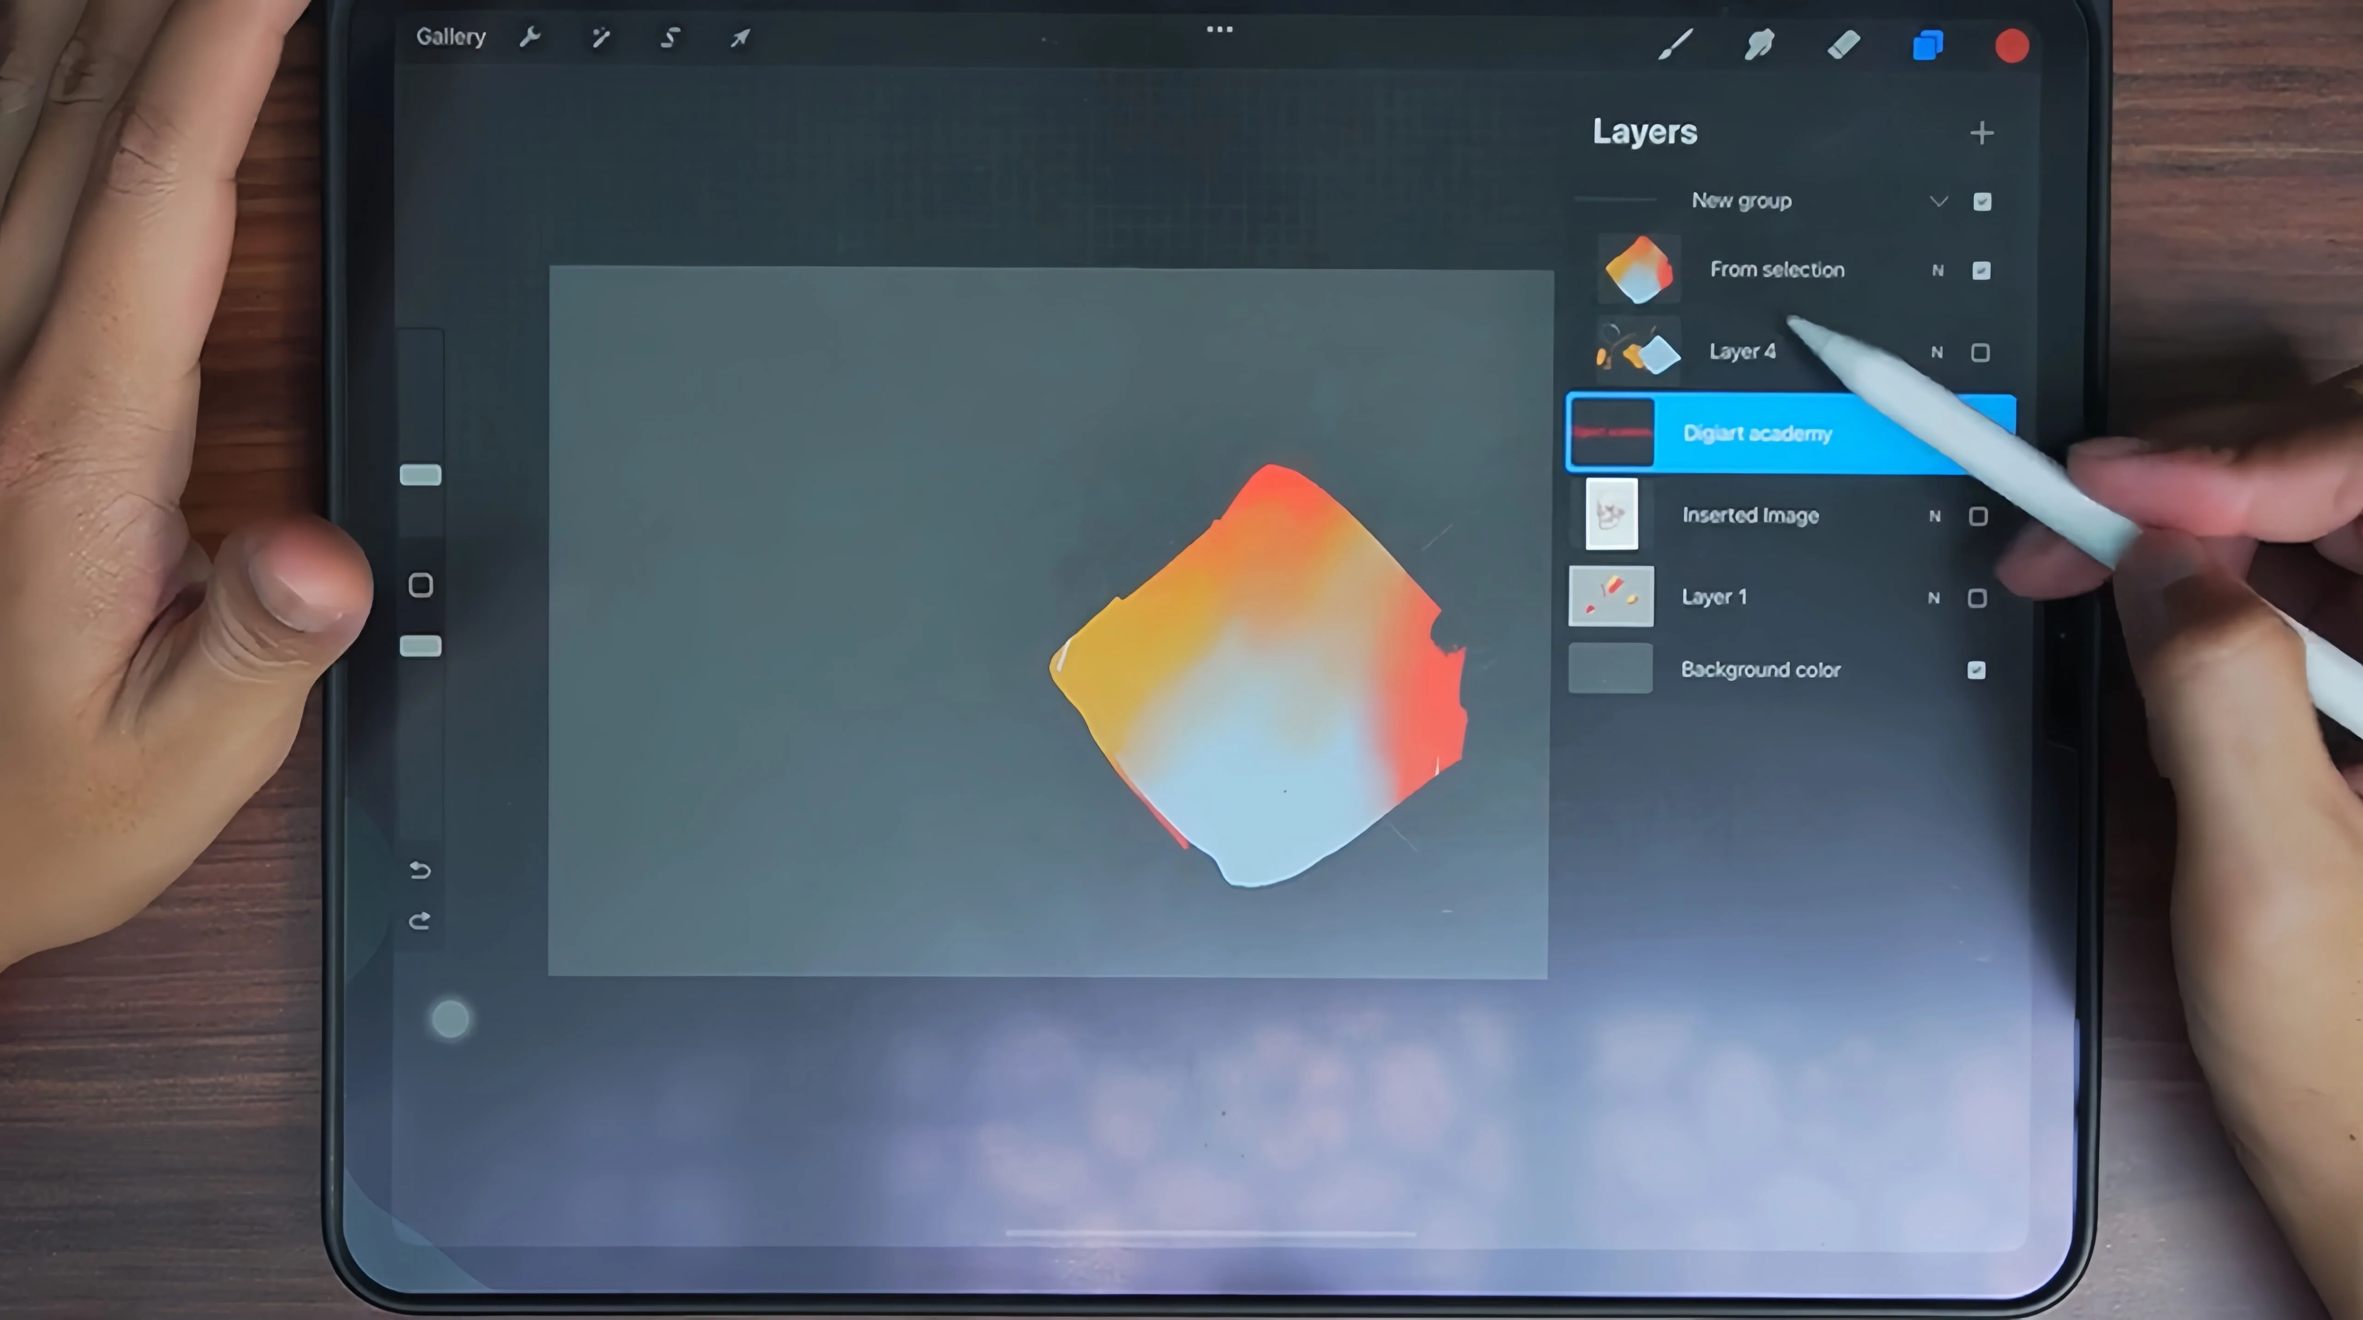Undo the last action
The height and width of the screenshot is (1320, 2363).
click(419, 870)
